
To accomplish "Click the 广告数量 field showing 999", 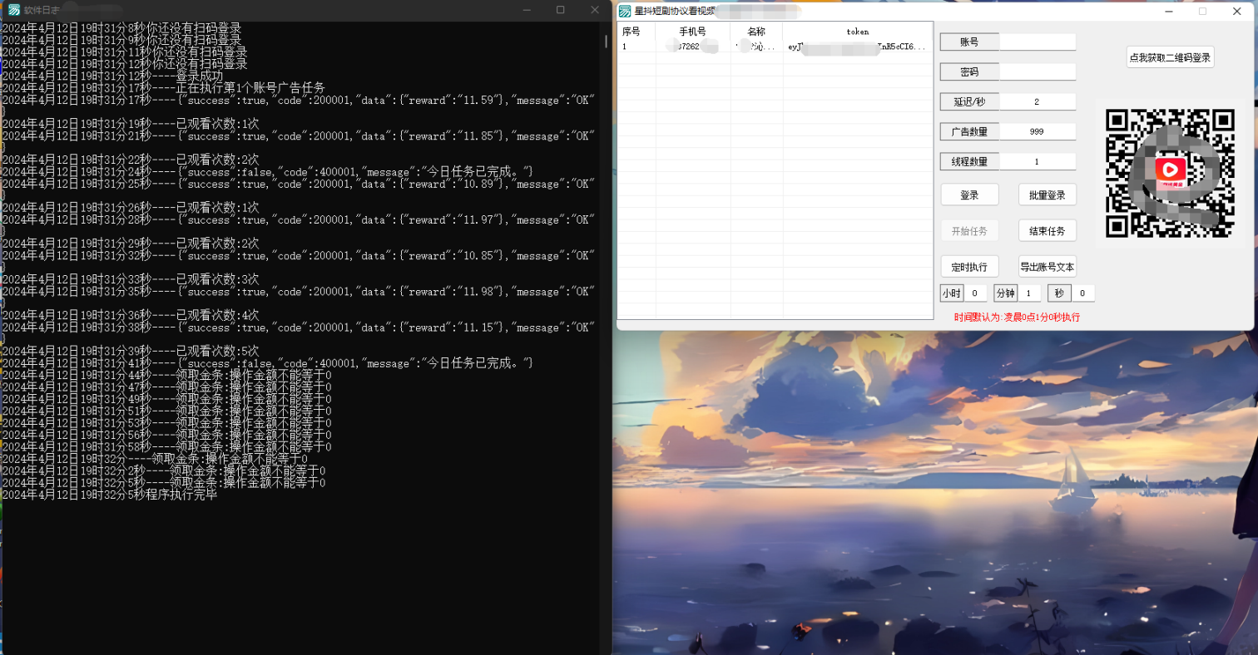I will [x=1037, y=132].
